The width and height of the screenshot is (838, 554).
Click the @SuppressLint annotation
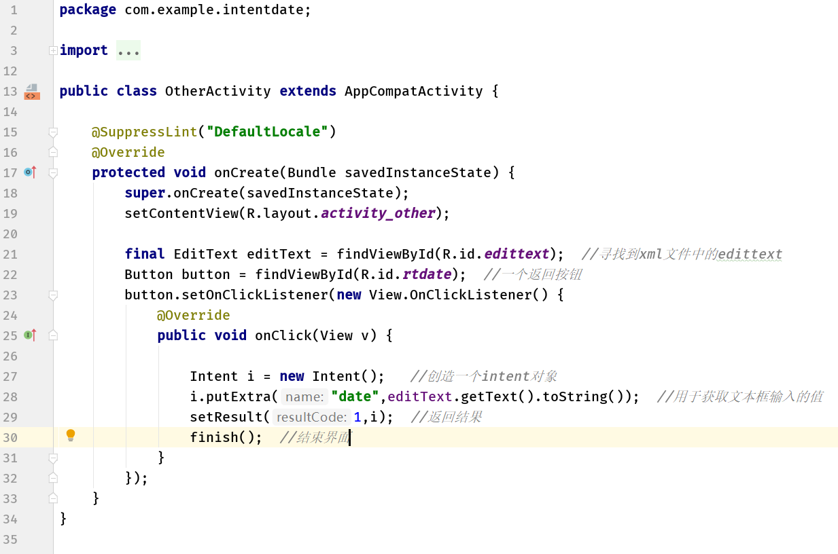point(145,132)
